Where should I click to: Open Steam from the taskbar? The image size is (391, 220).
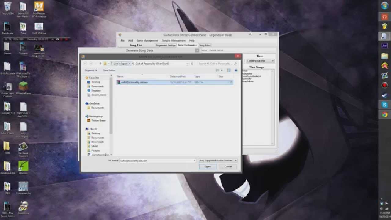[x=384, y=95]
